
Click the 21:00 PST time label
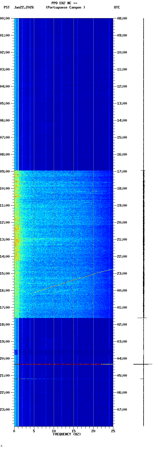point(5,376)
